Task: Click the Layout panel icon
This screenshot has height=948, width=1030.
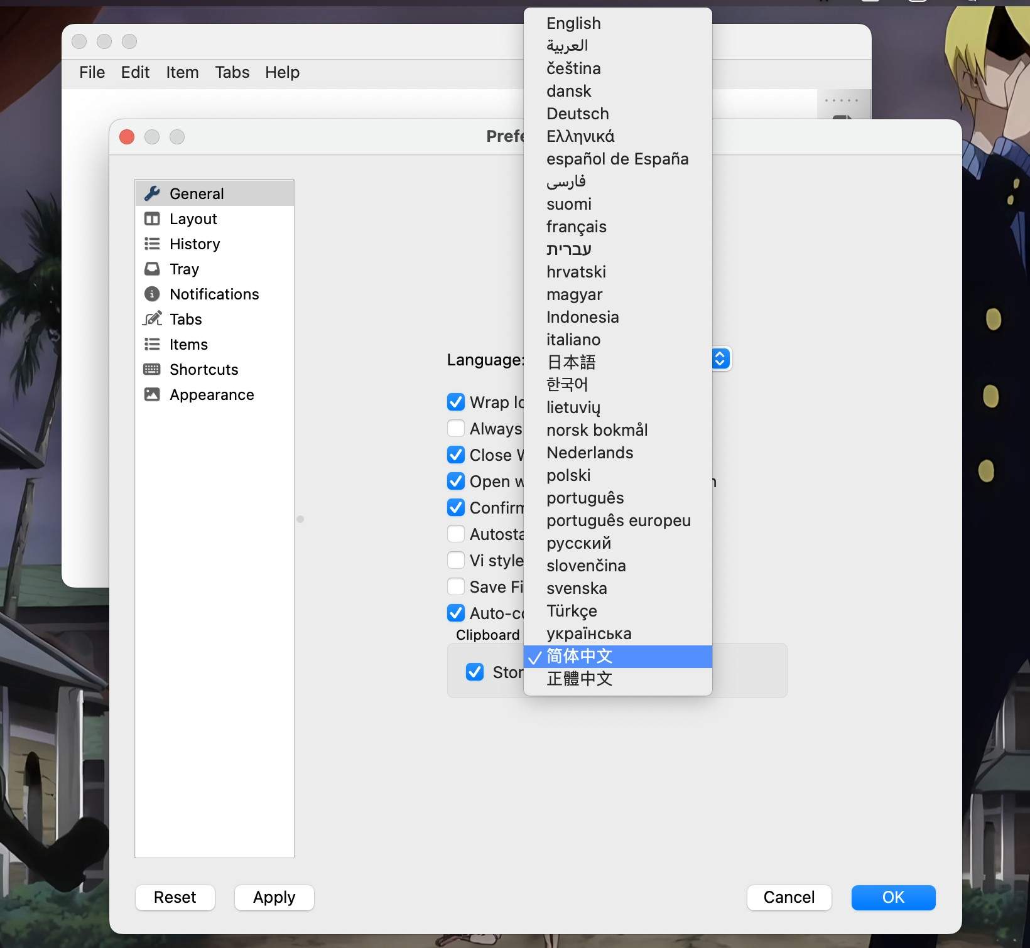Action: 152,218
